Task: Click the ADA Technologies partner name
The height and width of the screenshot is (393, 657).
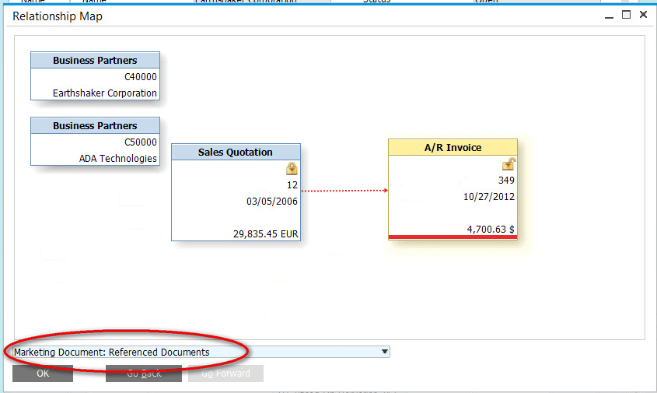Action: click(118, 158)
